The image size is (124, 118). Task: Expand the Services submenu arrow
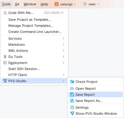coord(64,38)
